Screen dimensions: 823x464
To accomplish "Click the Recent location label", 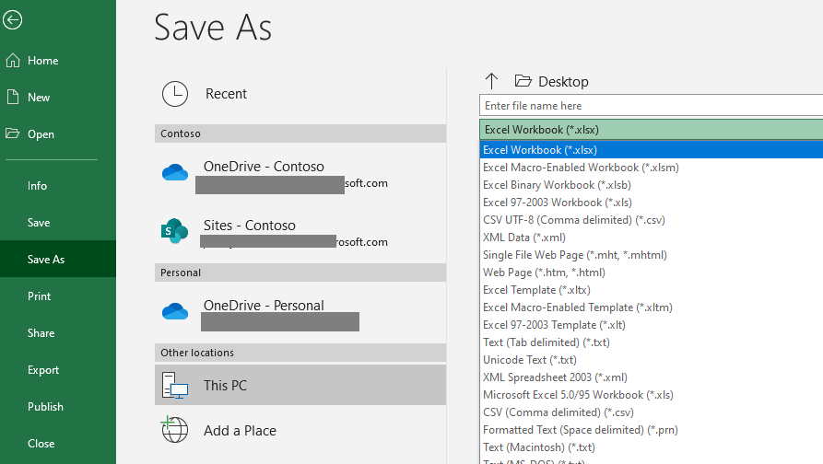I will pyautogui.click(x=226, y=94).
